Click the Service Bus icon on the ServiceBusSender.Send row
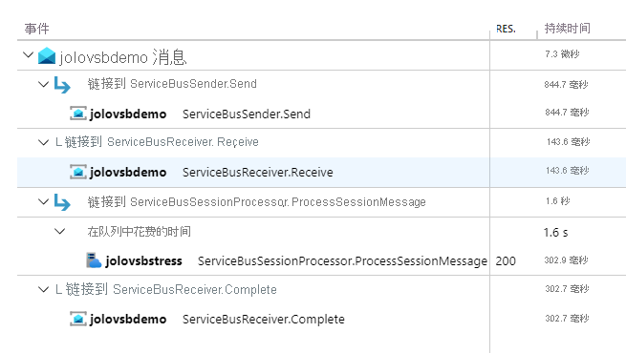The height and width of the screenshot is (353, 626). tap(78, 114)
